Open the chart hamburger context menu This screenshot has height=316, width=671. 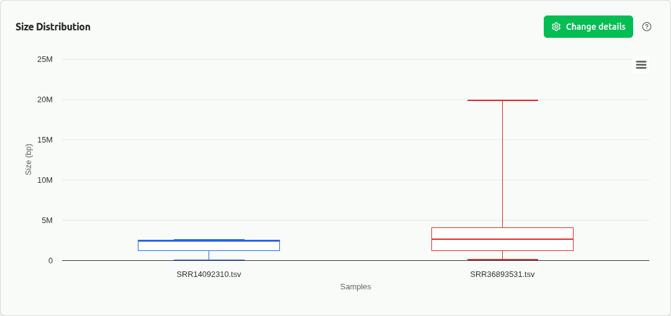(x=641, y=64)
